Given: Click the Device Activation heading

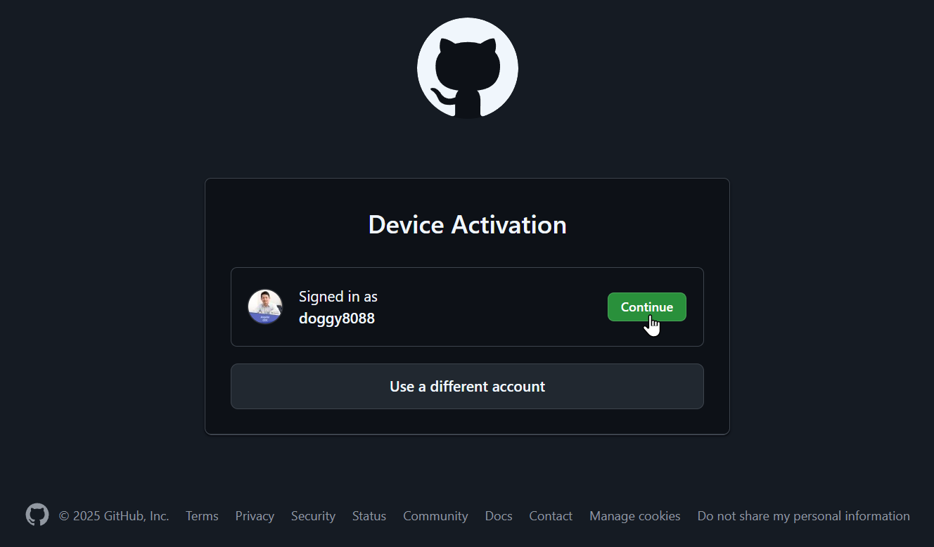Looking at the screenshot, I should pos(467,224).
